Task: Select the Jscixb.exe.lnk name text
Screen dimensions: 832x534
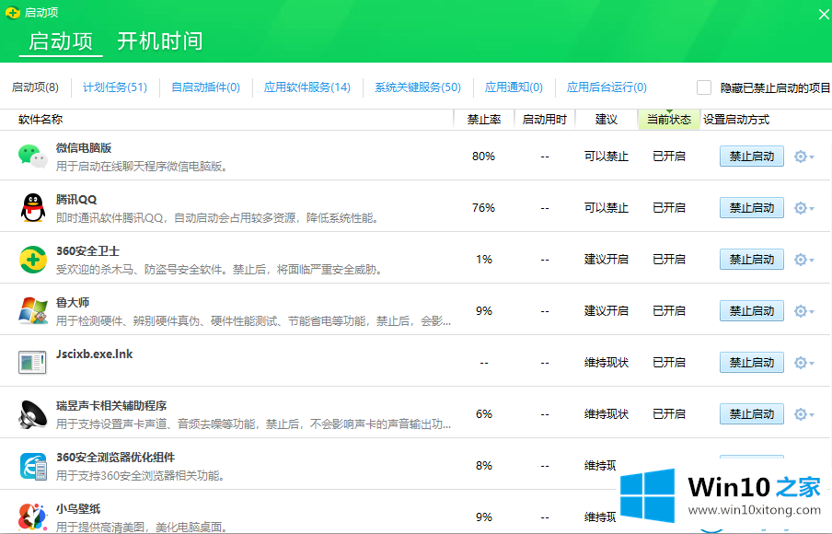Action: (95, 354)
